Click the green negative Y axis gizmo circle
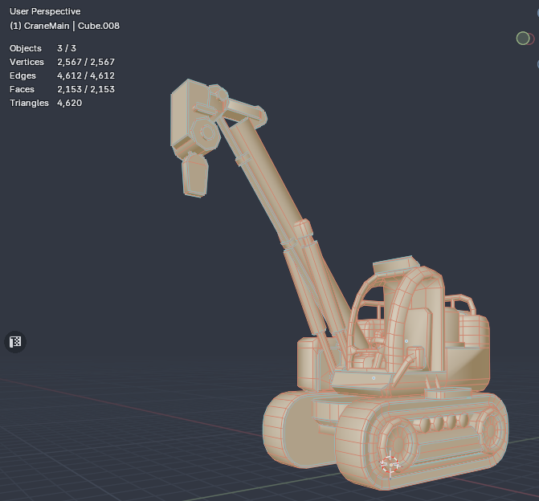Image resolution: width=539 pixels, height=501 pixels. click(523, 39)
